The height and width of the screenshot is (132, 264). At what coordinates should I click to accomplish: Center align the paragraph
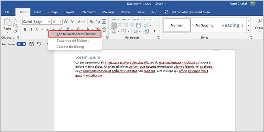pyautogui.click(x=120, y=26)
